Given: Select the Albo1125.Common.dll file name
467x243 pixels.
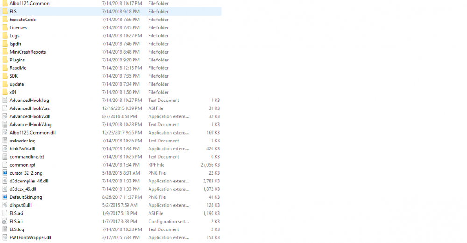Looking at the screenshot, I should pos(33,133).
